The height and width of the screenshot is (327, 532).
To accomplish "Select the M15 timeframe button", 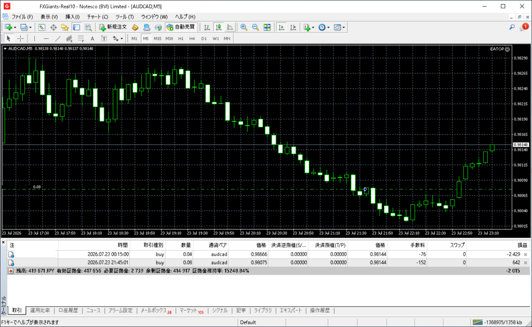I will click(157, 38).
